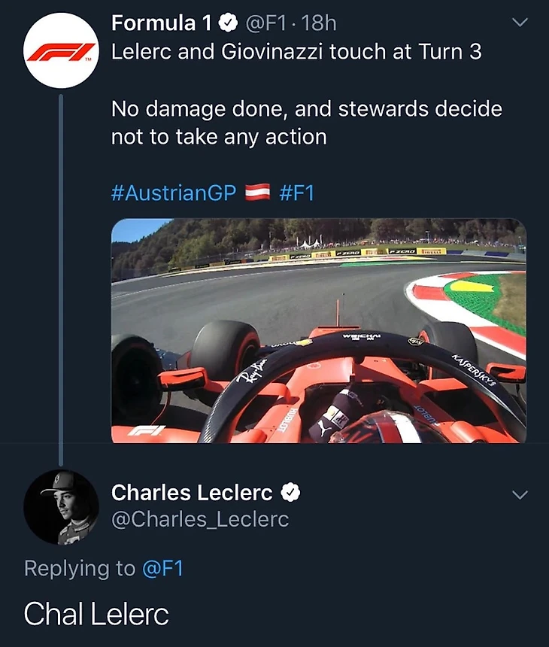Open the Charles Leclerc display name
The width and height of the screenshot is (549, 647).
(191, 492)
